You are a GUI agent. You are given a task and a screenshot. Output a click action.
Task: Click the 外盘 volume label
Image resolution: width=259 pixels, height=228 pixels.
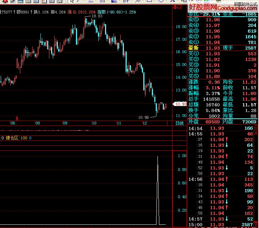[194, 122]
